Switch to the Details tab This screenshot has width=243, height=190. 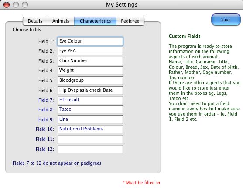pyautogui.click(x=35, y=21)
